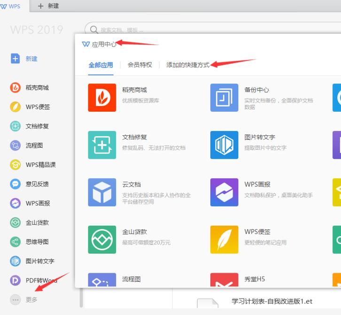The height and width of the screenshot is (315, 341).
Task: Open the 金山贷款 app tile icon
Action: coord(102,239)
